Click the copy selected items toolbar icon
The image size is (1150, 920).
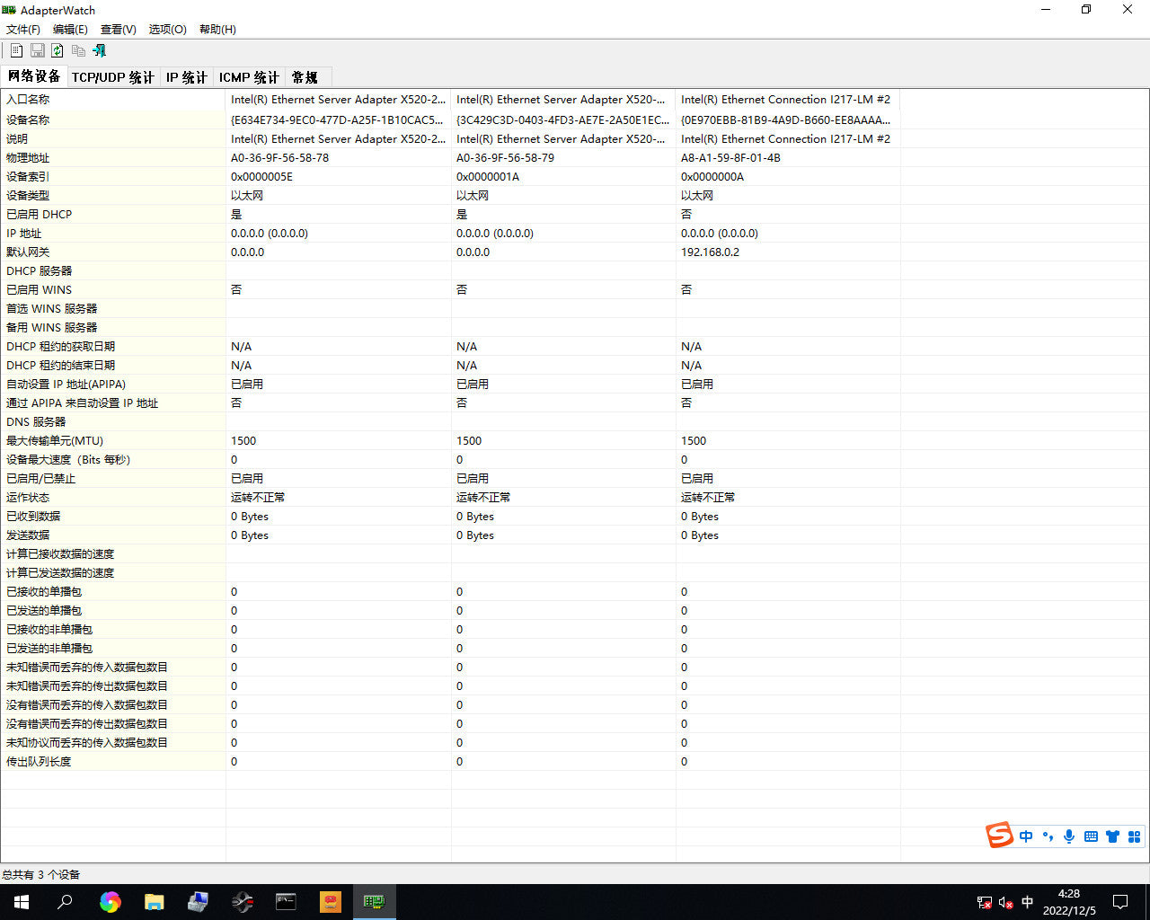tap(78, 50)
